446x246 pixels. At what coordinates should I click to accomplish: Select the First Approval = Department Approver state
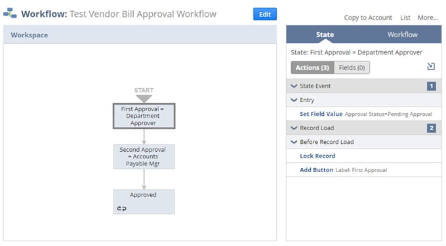coord(144,116)
